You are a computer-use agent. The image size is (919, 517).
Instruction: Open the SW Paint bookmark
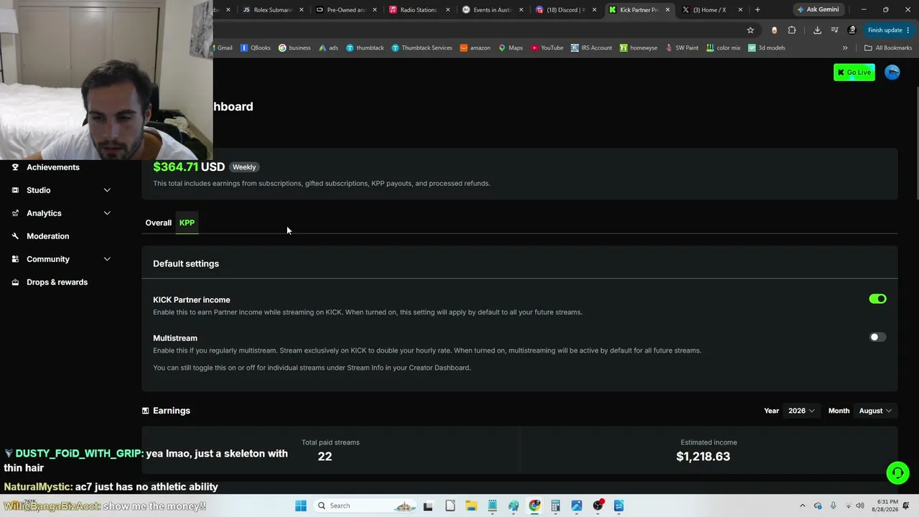(682, 48)
